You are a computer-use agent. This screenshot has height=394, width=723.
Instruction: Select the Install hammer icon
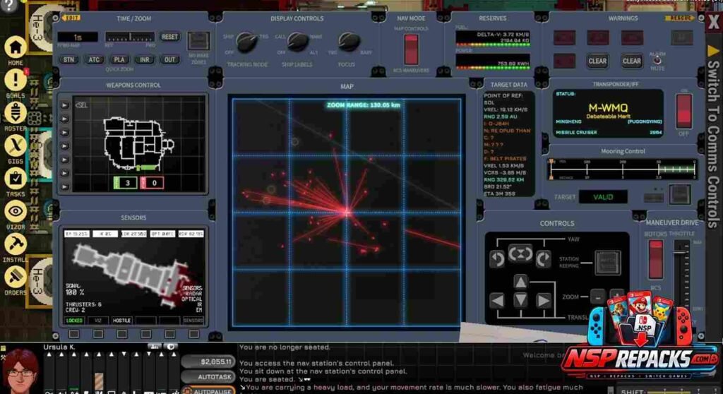[16, 244]
